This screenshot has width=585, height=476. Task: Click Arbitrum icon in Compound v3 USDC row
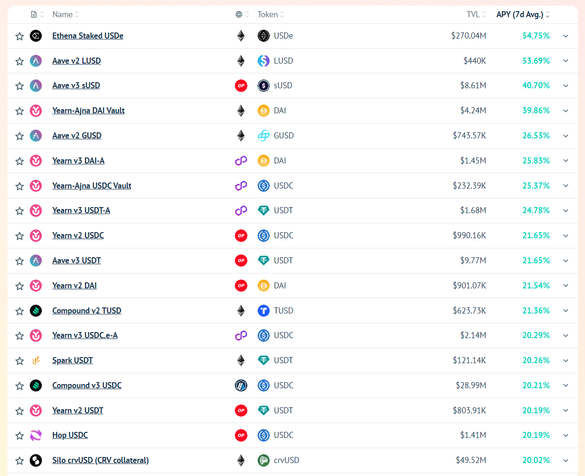[241, 385]
